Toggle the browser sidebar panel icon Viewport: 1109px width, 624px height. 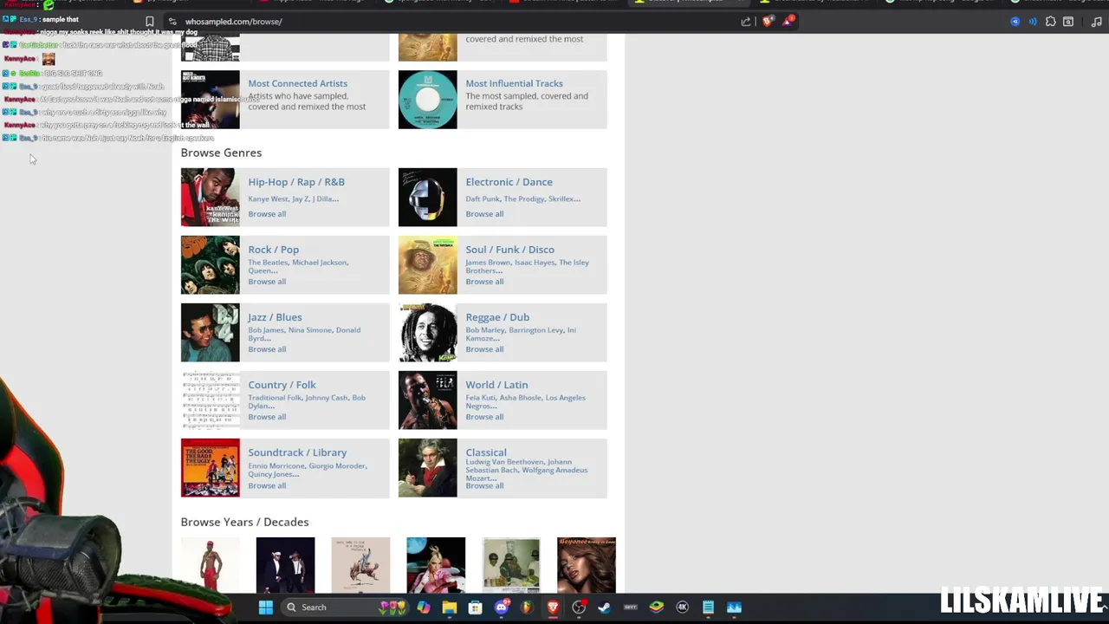tap(1068, 21)
